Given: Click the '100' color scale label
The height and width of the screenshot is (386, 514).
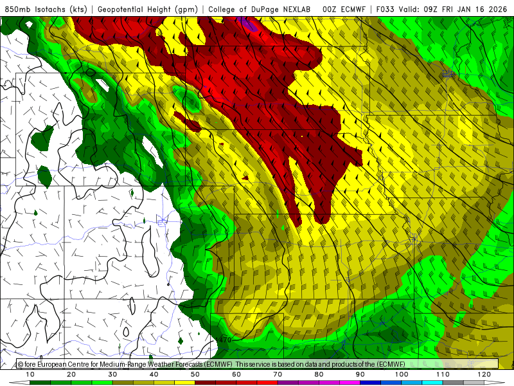Looking at the screenshot, I should (402, 374).
